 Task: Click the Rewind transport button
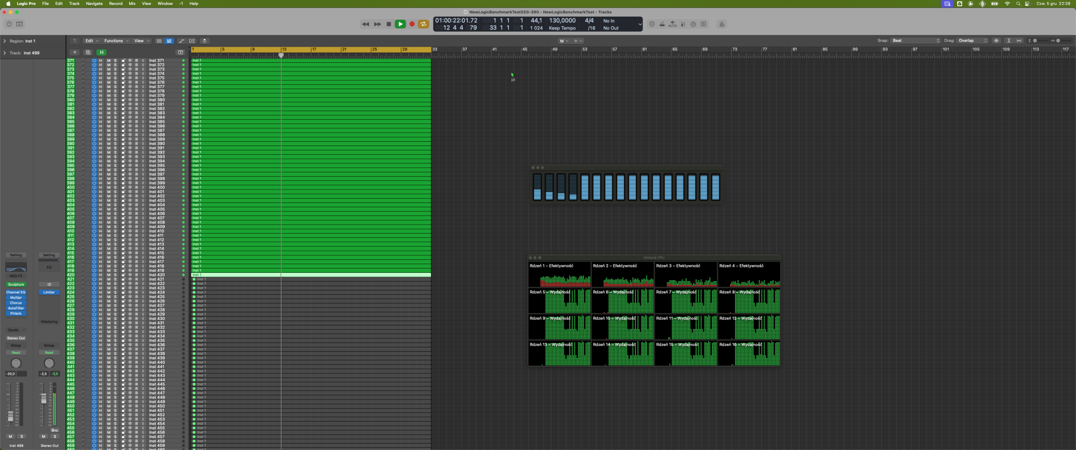(366, 24)
